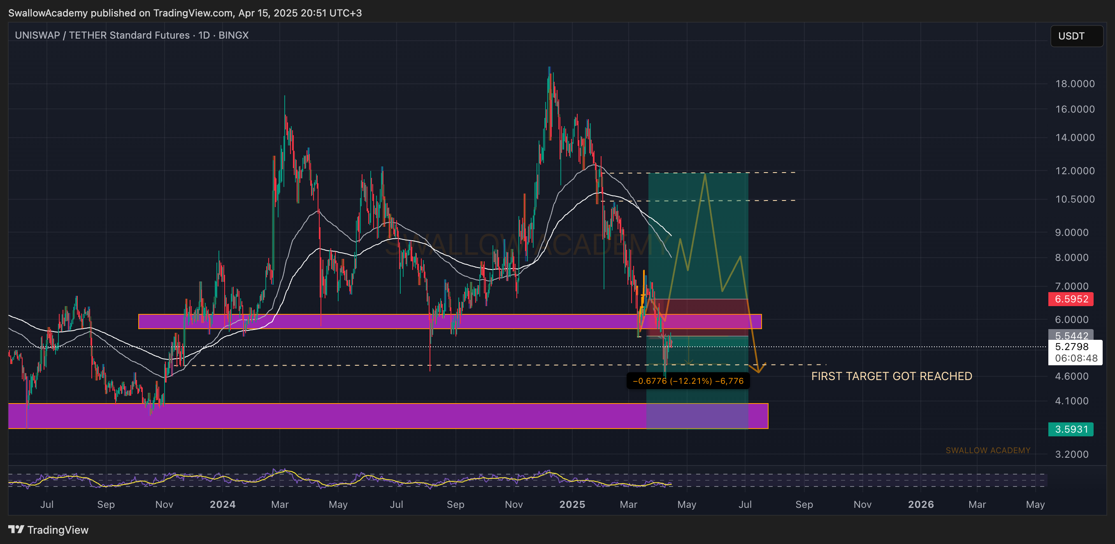Click the 14.0000 price axis label
Screen dimensions: 1115x544
(1075, 137)
